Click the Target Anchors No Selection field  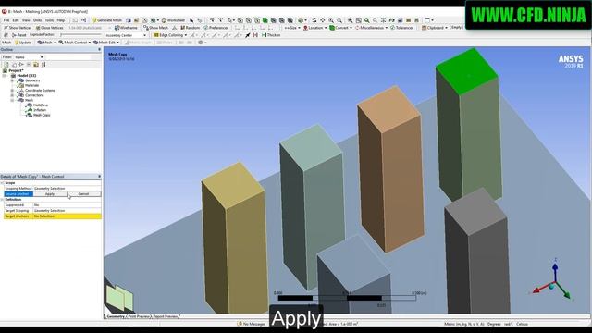pyautogui.click(x=68, y=216)
